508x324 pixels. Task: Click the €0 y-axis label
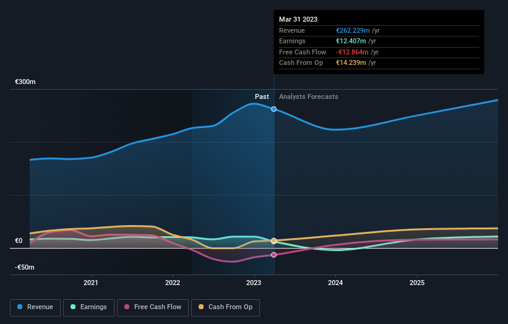(x=19, y=241)
